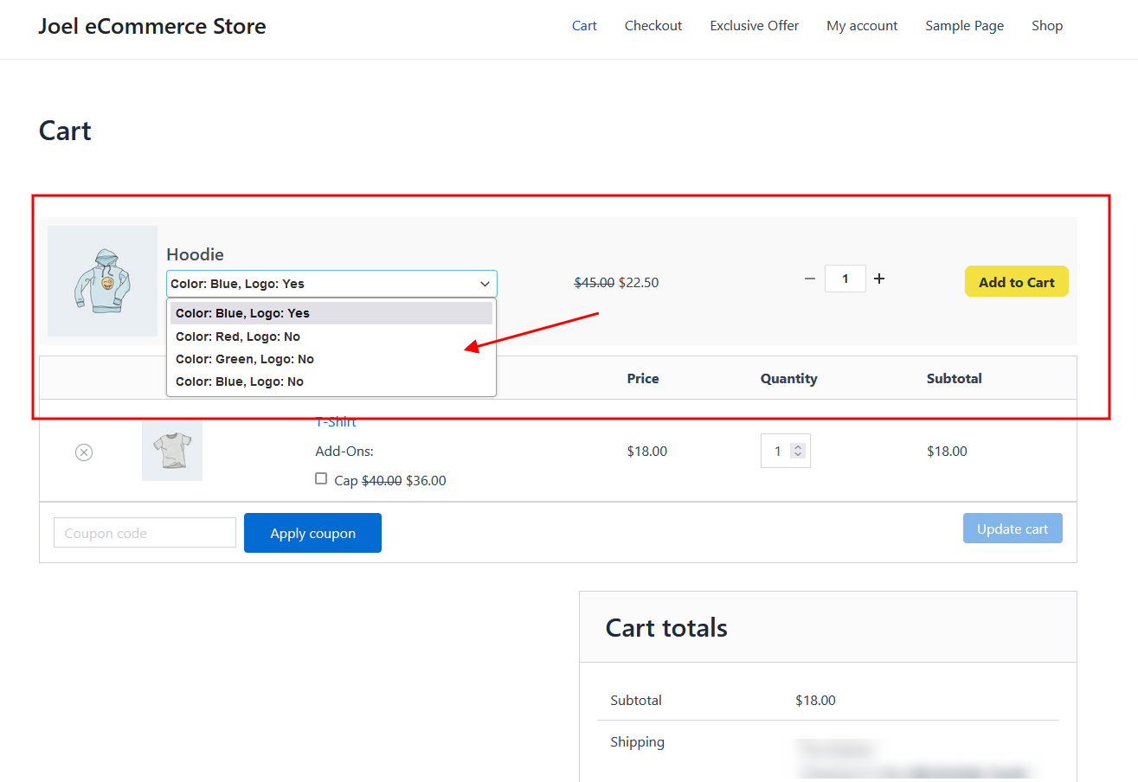Select 'Color: Red, Logo: No' option

(238, 337)
